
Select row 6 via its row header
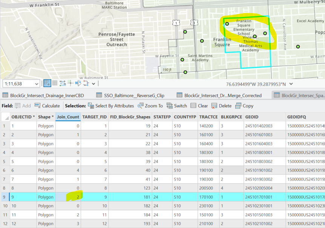pos(5,171)
